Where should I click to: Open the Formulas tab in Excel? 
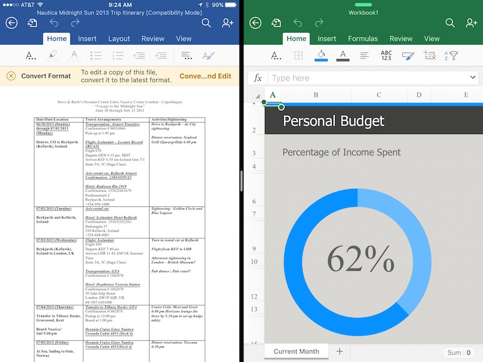tap(363, 39)
